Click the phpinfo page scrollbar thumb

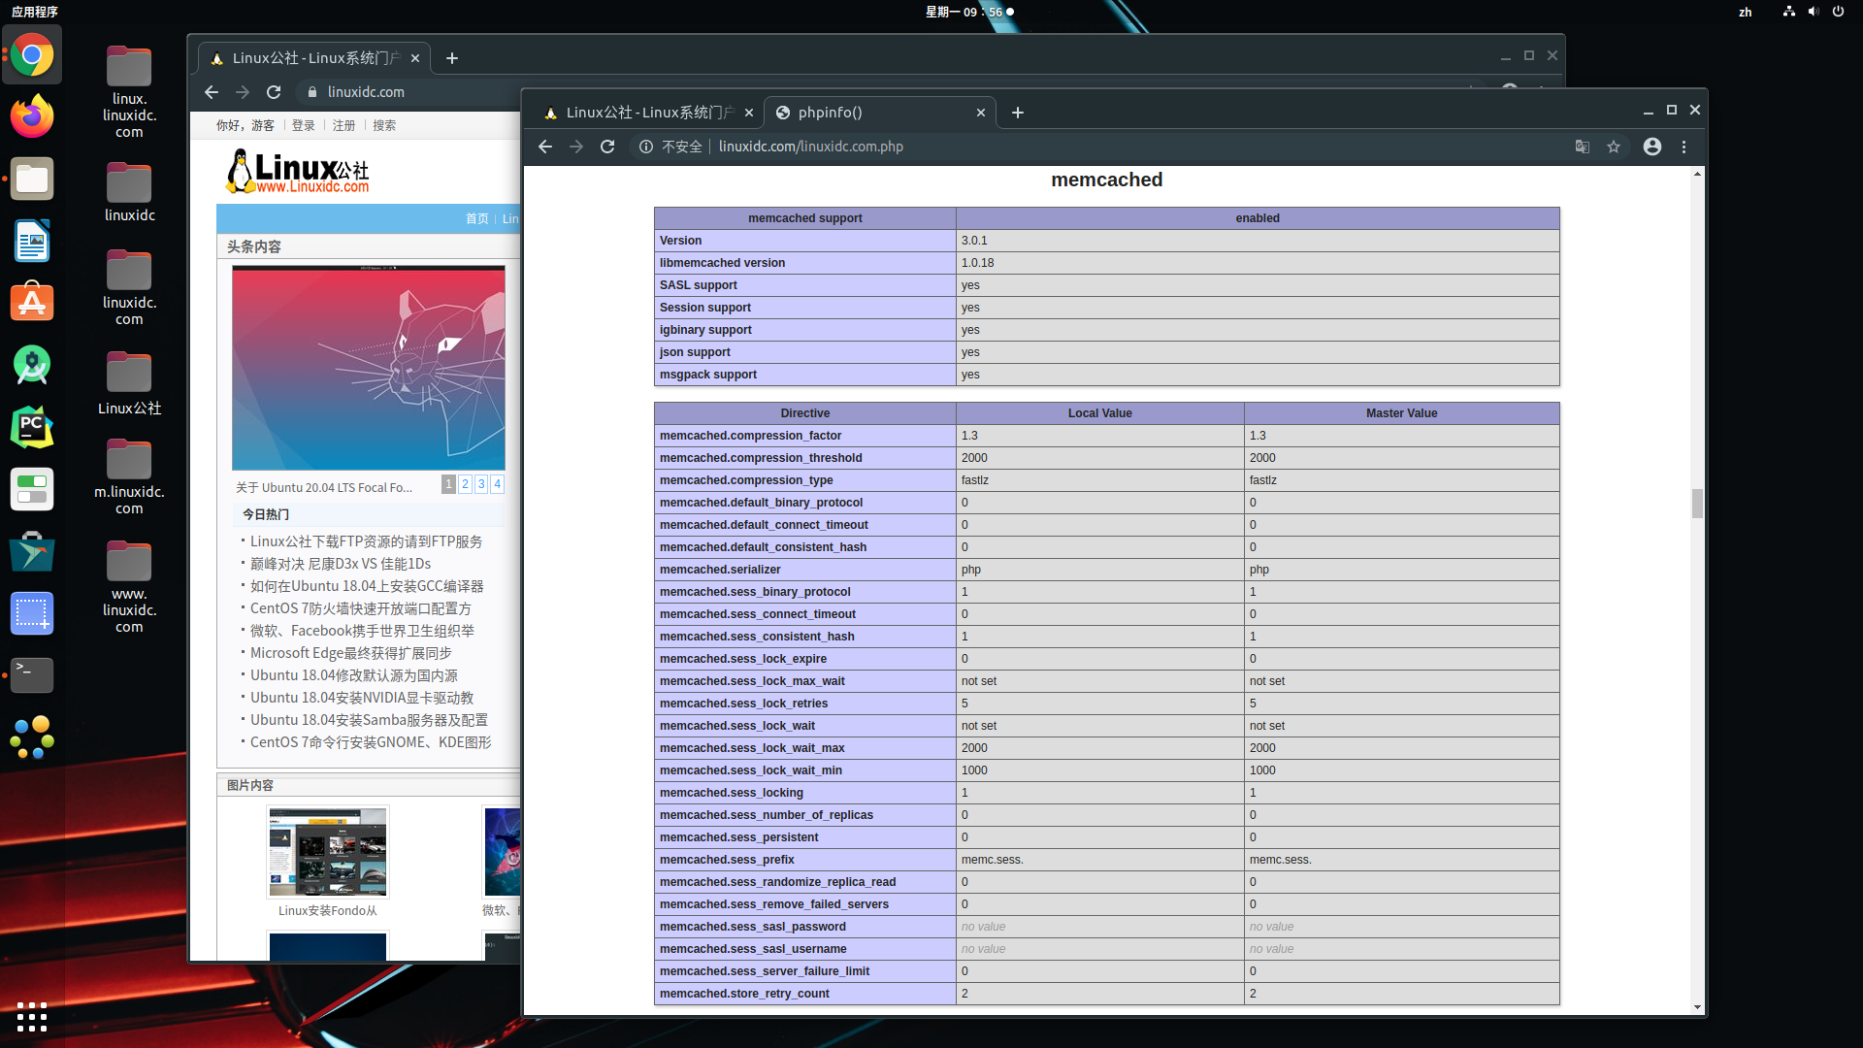tap(1697, 504)
